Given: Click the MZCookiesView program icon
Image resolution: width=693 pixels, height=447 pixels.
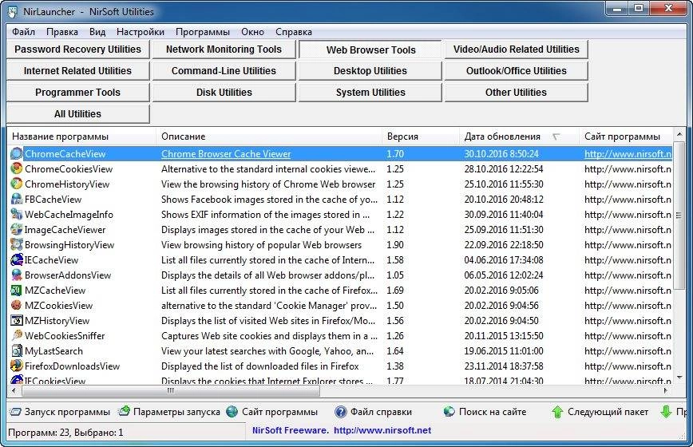Looking at the screenshot, I should point(16,305).
